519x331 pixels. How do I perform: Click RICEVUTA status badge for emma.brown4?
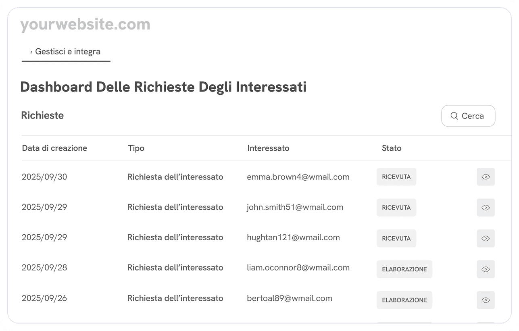[396, 177]
